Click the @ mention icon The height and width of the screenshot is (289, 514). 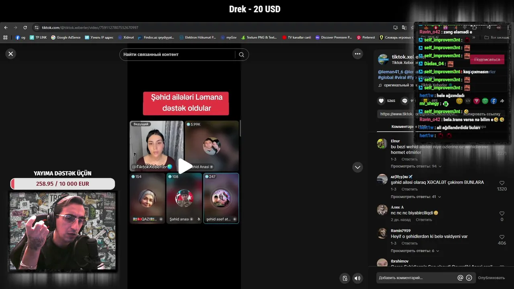click(460, 278)
